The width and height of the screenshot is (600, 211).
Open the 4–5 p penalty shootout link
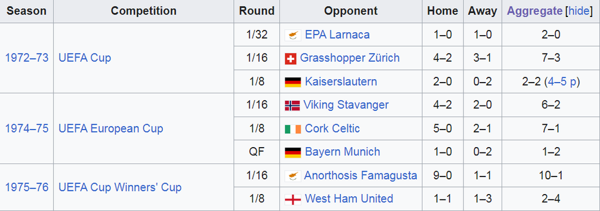(x=562, y=81)
